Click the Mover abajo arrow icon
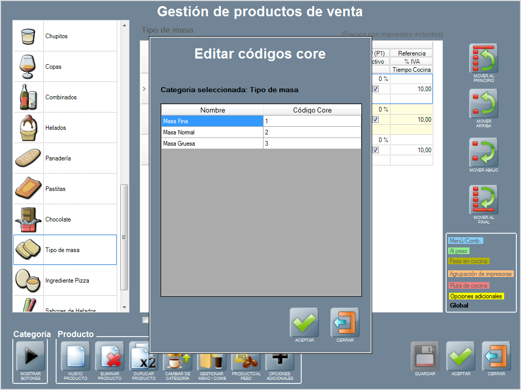This screenshot has width=521, height=390. pos(483,152)
